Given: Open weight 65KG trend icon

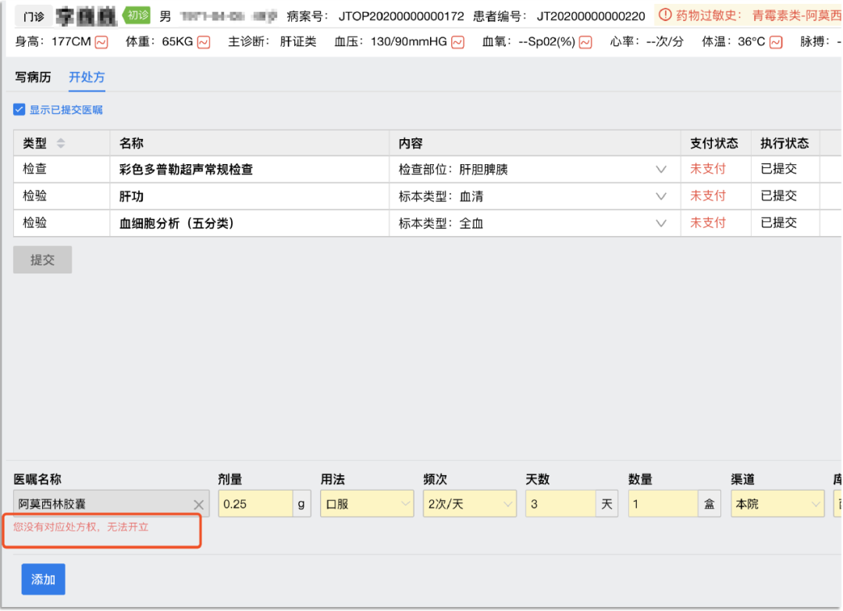Looking at the screenshot, I should click(x=204, y=42).
